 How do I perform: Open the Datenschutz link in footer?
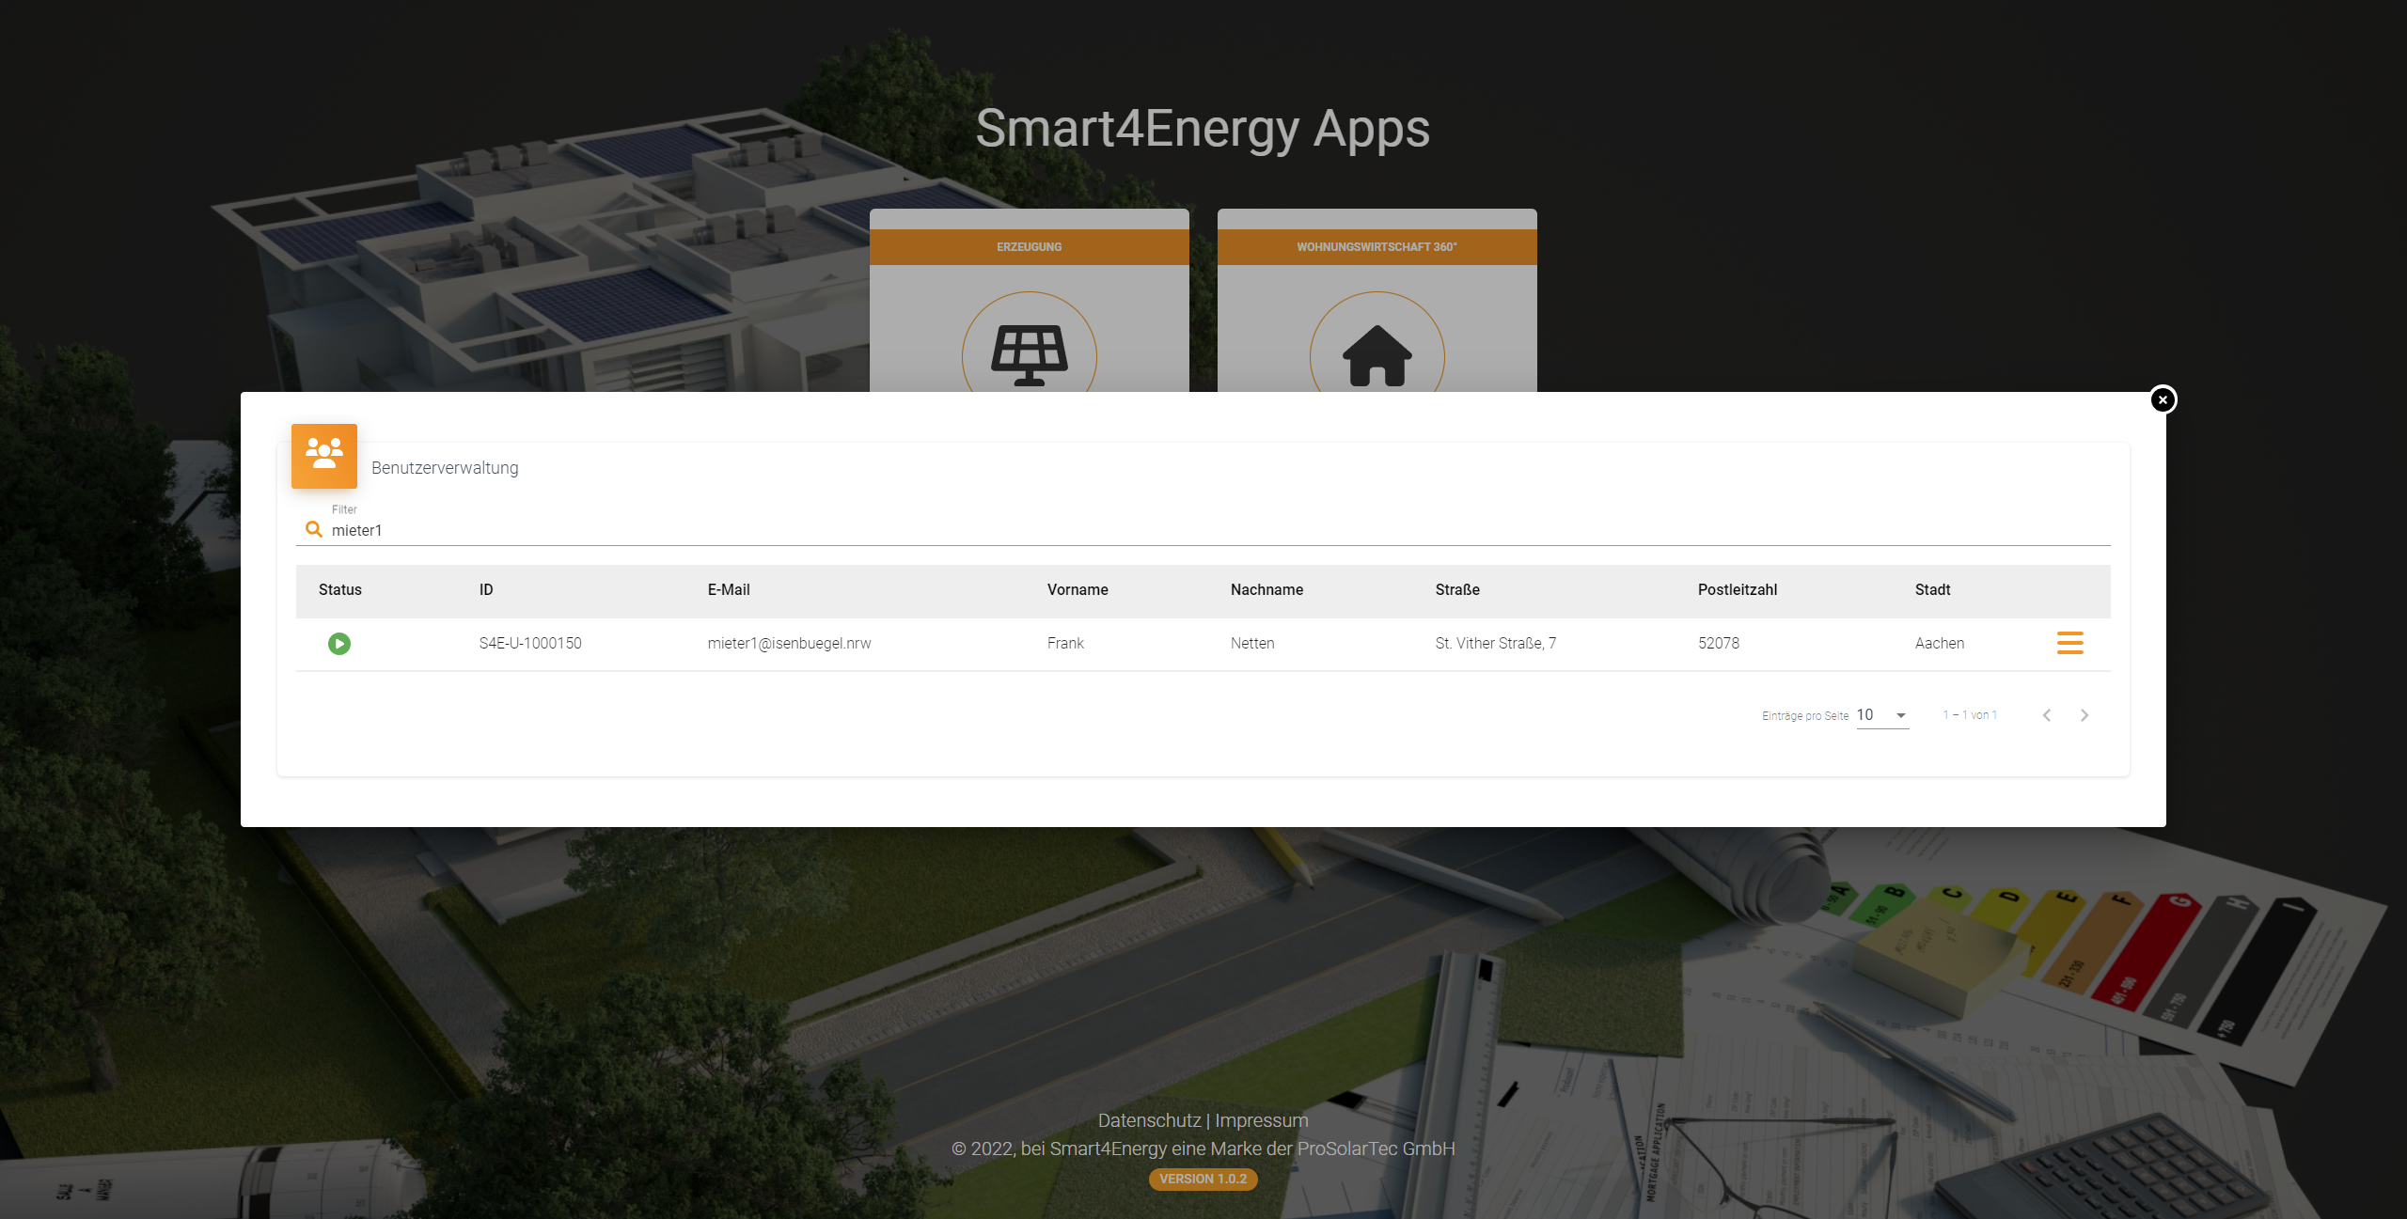coord(1149,1120)
